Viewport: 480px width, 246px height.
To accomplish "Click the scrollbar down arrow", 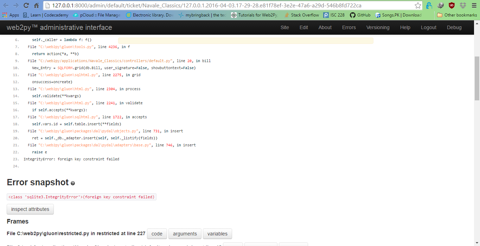I will click(477, 243).
